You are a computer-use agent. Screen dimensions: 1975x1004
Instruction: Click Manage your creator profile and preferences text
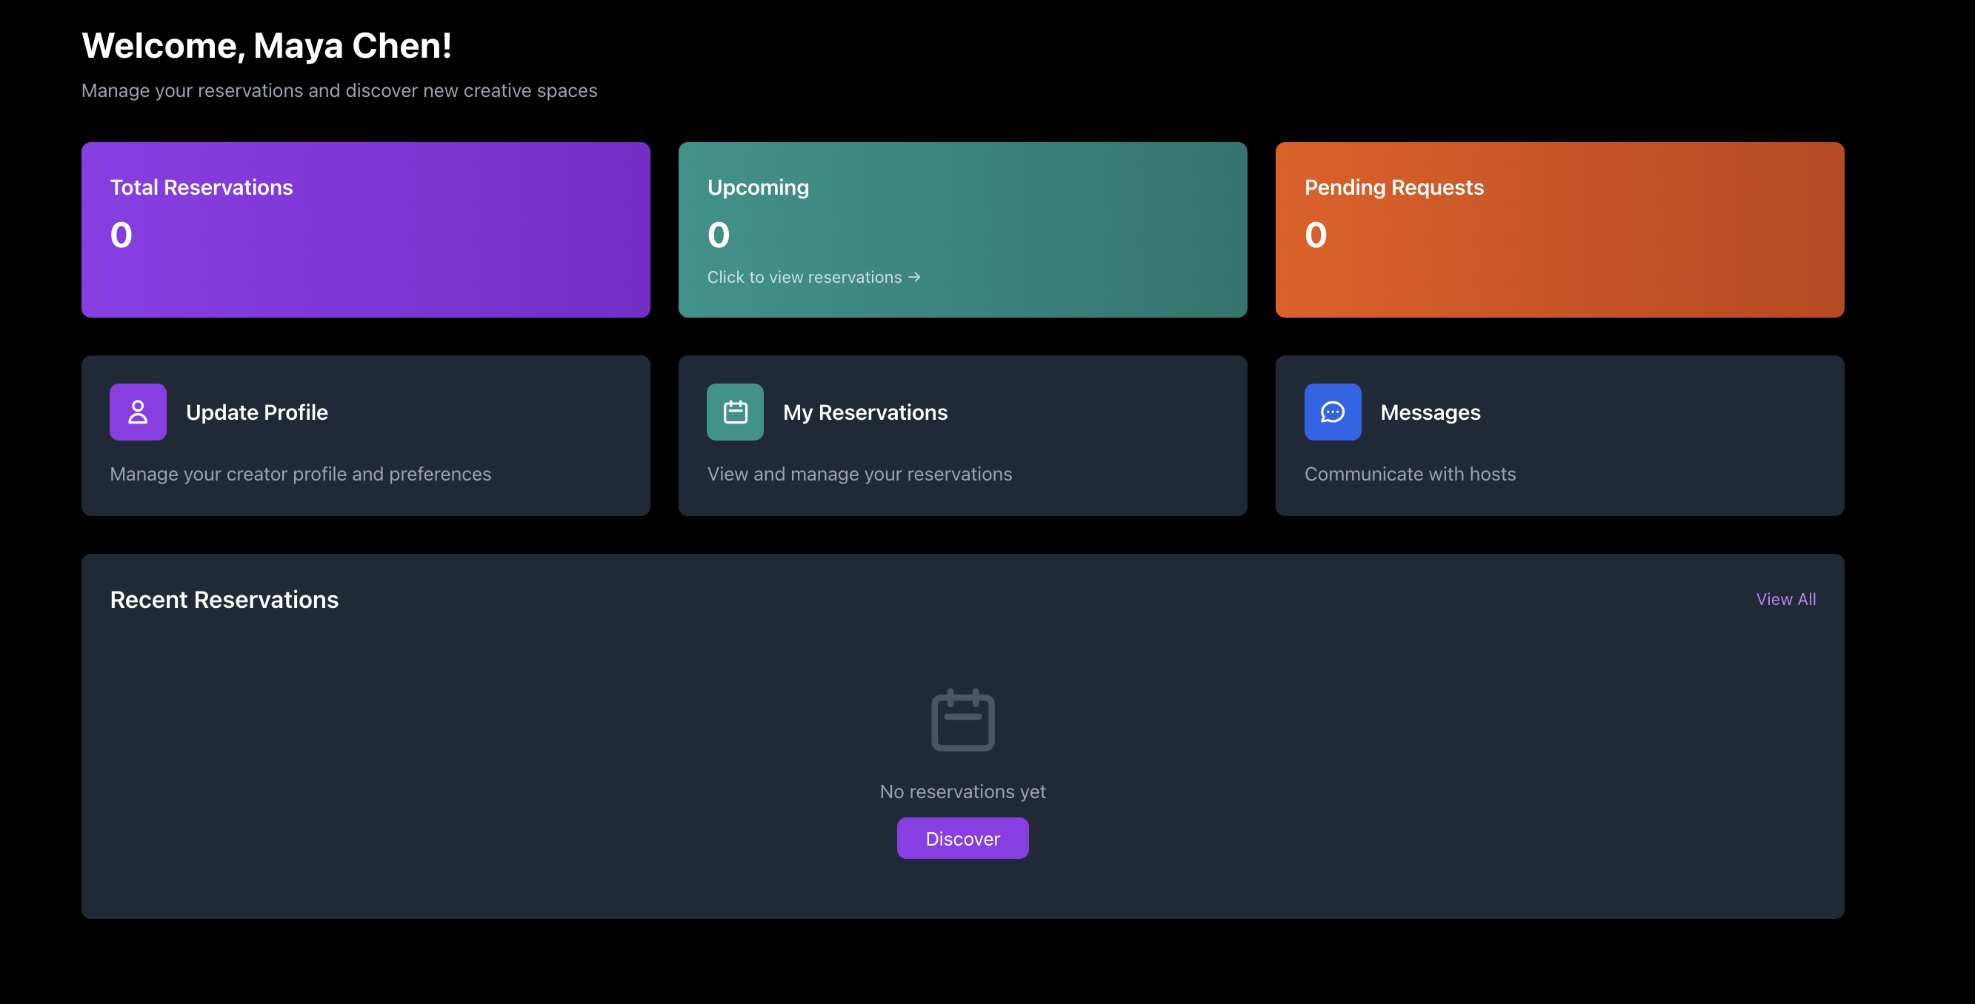[x=301, y=474]
